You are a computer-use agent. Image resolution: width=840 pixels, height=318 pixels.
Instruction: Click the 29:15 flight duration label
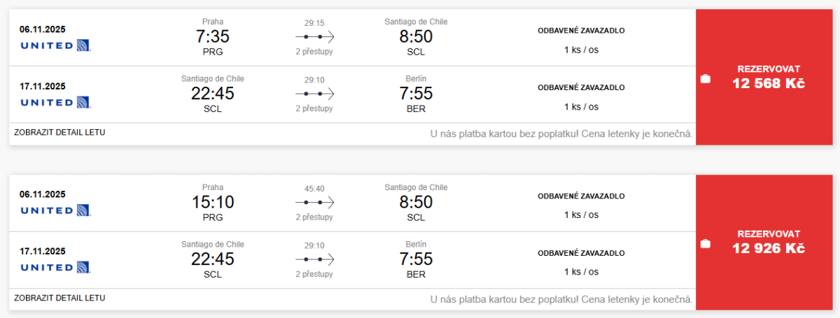(x=314, y=22)
